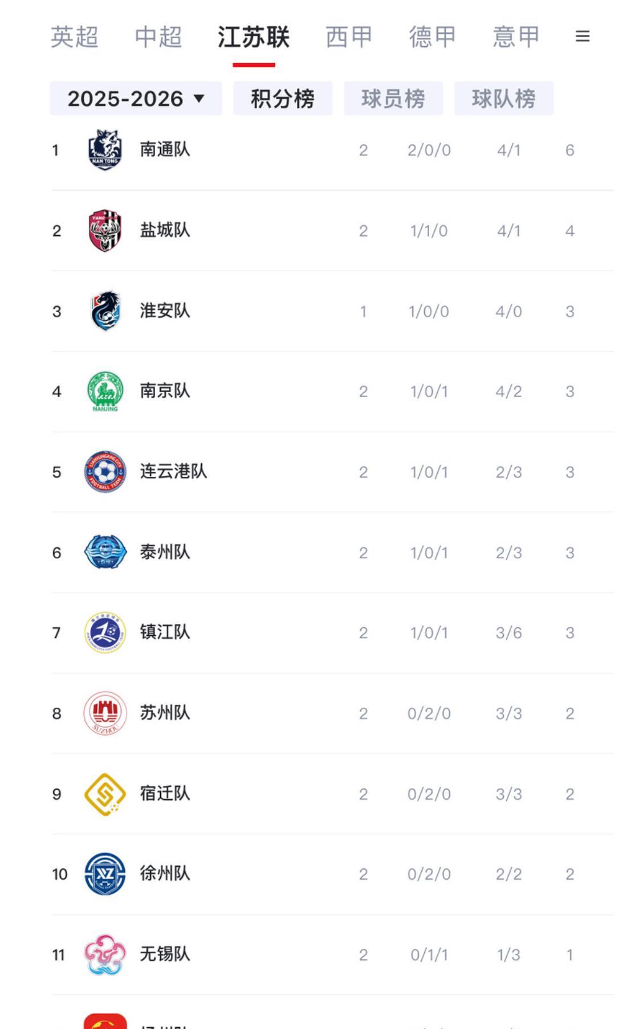Switch to the 意甲 league tab
This screenshot has width=627, height=1029.
pyautogui.click(x=516, y=37)
